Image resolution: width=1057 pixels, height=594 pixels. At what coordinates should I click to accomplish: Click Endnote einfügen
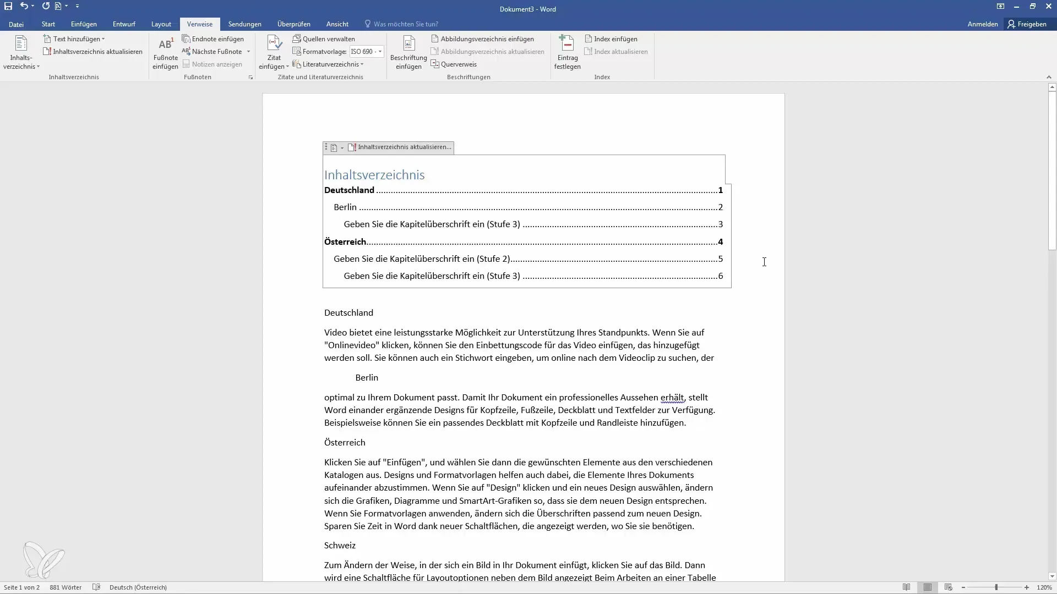213,39
